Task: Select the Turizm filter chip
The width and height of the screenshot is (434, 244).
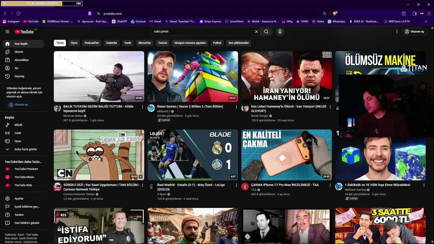Action: click(x=162, y=43)
